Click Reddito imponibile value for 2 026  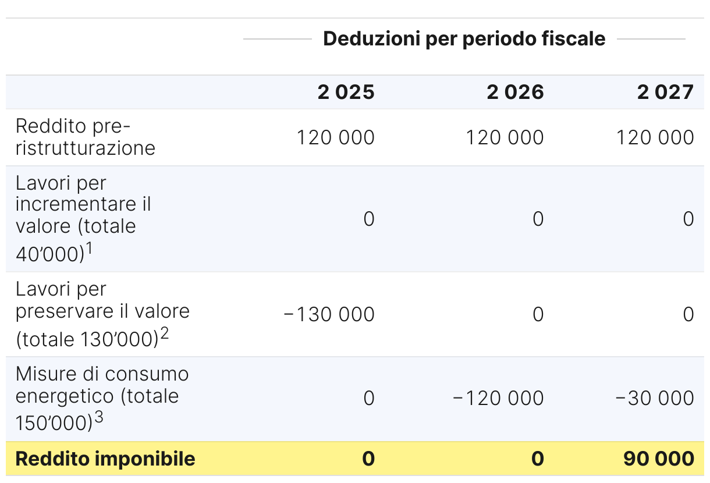click(538, 459)
